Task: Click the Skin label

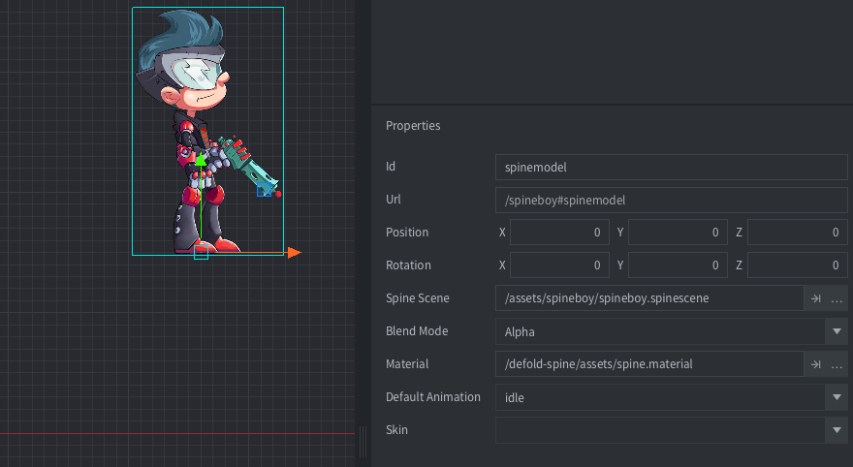Action: tap(396, 430)
